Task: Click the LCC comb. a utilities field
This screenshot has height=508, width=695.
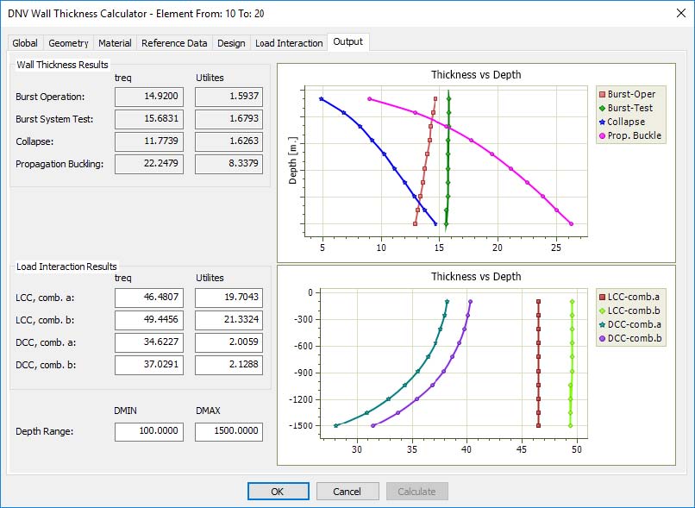Action: click(x=229, y=298)
